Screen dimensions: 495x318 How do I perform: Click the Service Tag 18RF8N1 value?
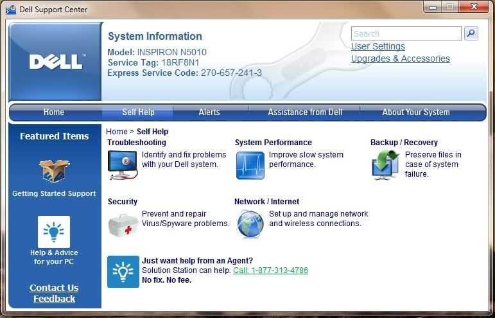coord(180,62)
